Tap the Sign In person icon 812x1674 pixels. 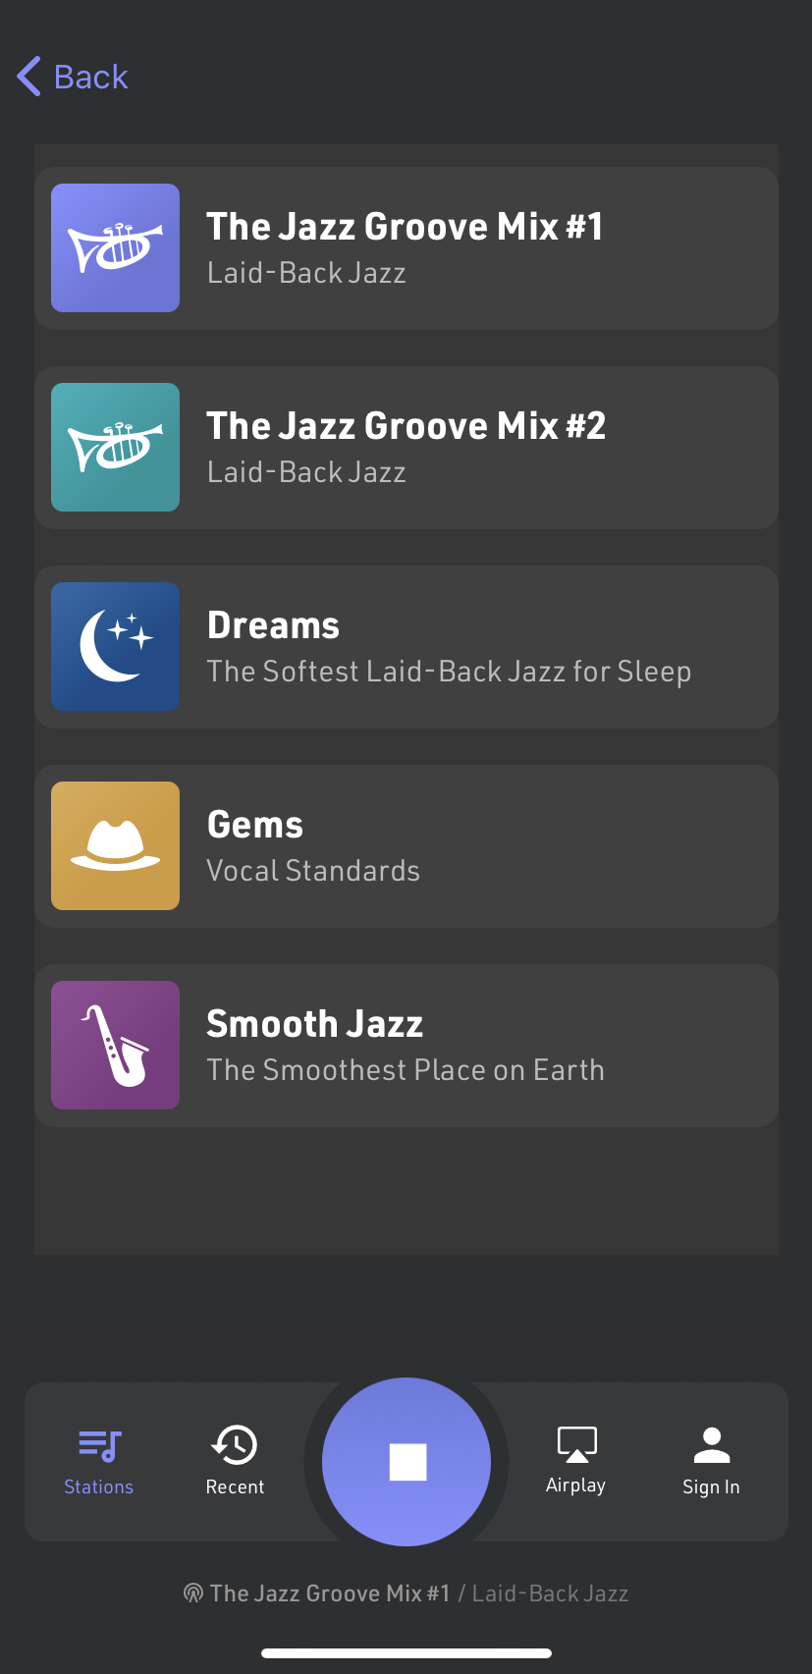(x=711, y=1444)
